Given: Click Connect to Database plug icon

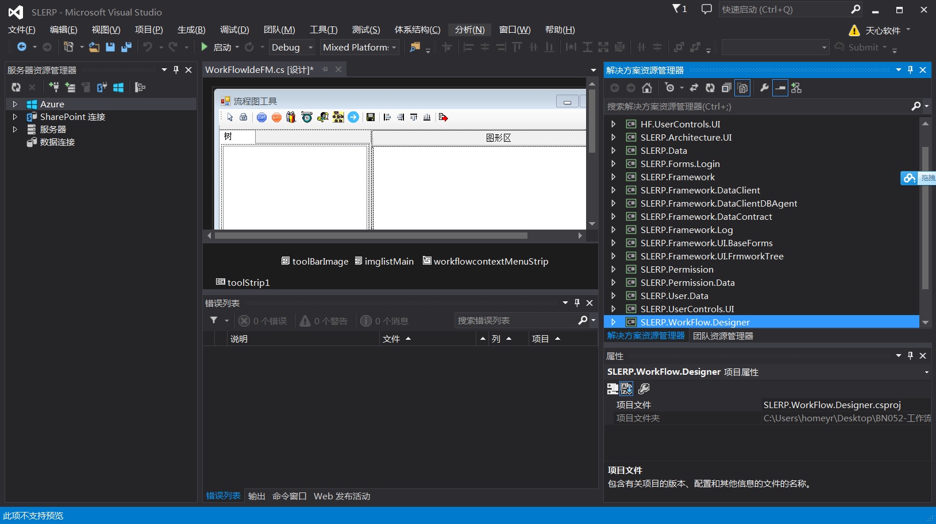Looking at the screenshot, I should click(x=53, y=87).
